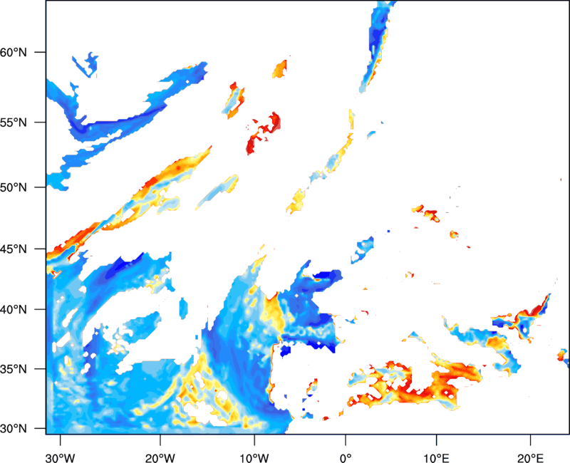Click the 35°N latitude label

(x=14, y=369)
